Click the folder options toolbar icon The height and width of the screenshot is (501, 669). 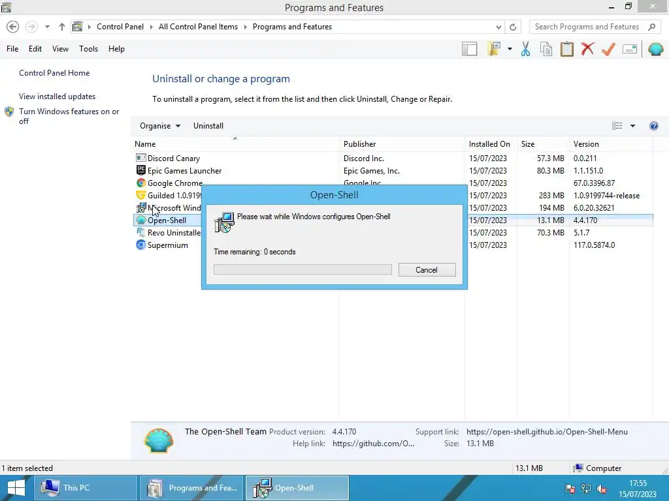tap(494, 49)
